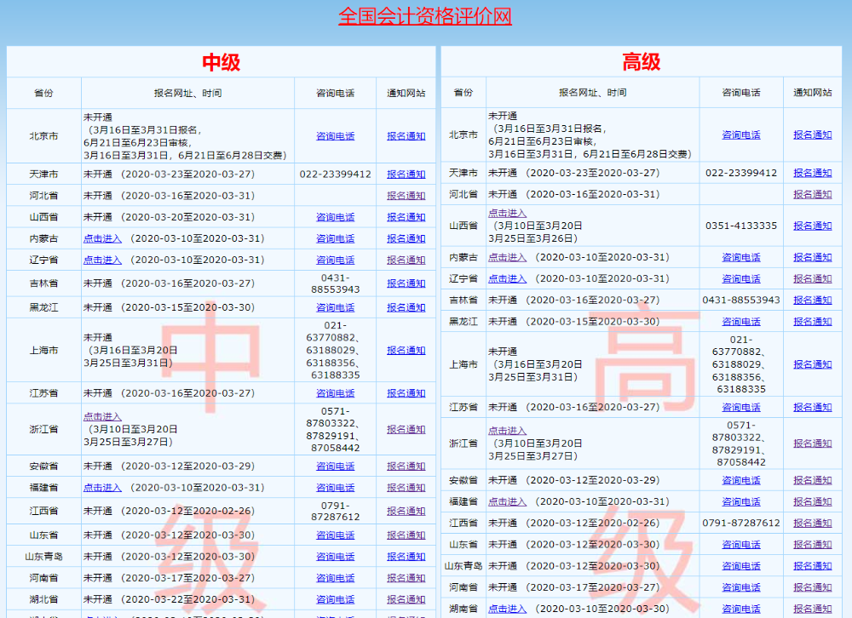Open 点击进入 for 福建省 in 中级 table
Viewport: 852px width, 618px height.
point(102,488)
